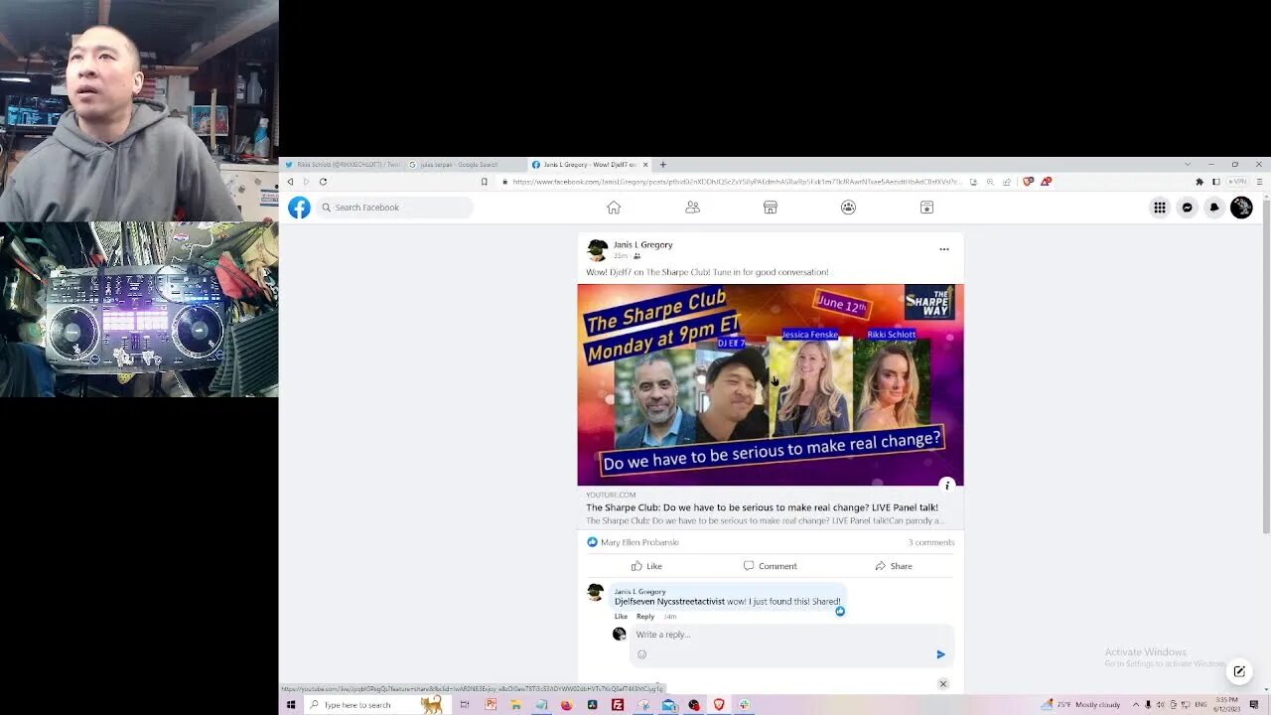Select the Janis L Gregory Facebook tab

click(x=584, y=165)
